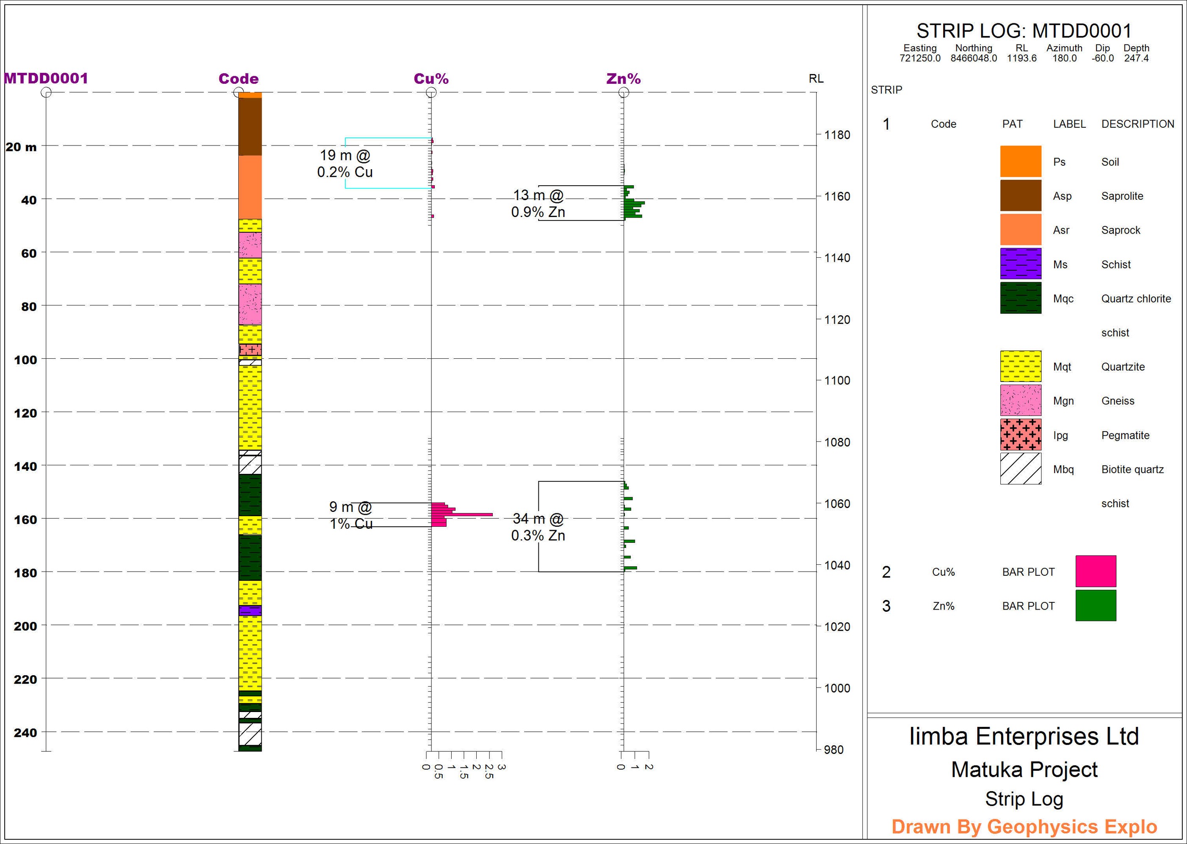Select the Depth value 247.4
This screenshot has height=844, width=1187.
1137,58
